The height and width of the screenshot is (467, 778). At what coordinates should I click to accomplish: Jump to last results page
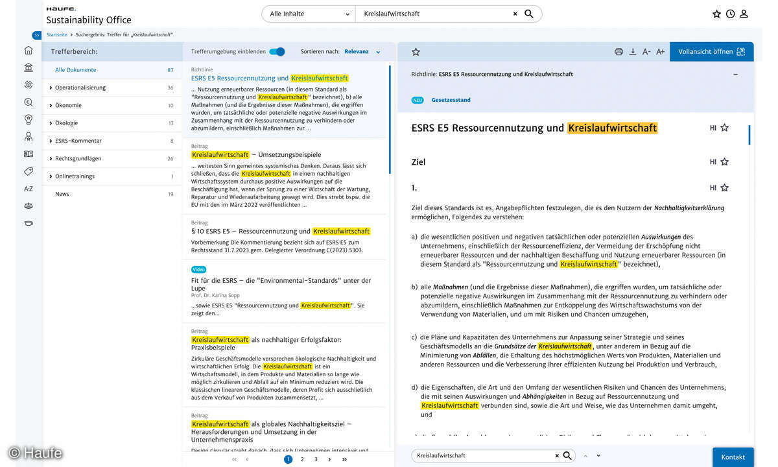[x=344, y=459]
